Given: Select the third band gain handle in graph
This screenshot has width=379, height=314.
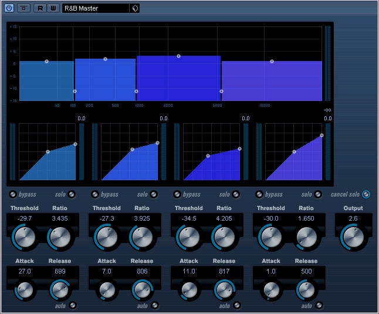Looking at the screenshot, I should pos(178,56).
